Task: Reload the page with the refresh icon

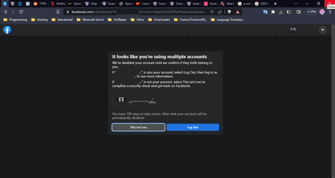Action: click(21, 12)
